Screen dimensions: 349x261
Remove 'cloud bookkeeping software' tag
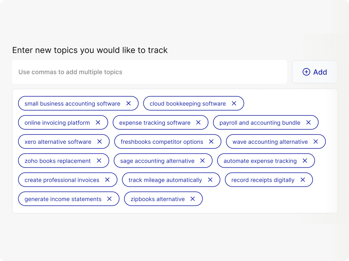234,104
